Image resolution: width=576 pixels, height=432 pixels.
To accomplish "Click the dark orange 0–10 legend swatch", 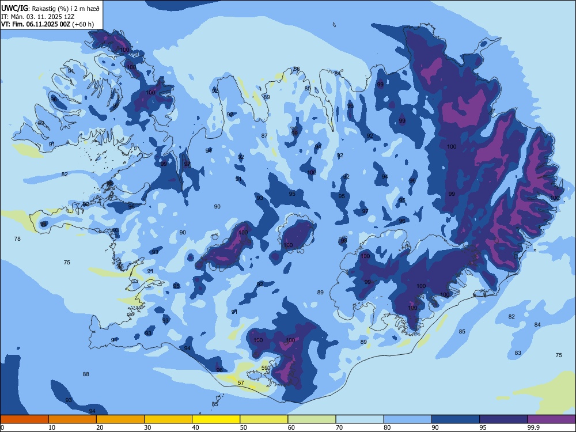I will 24,419.
